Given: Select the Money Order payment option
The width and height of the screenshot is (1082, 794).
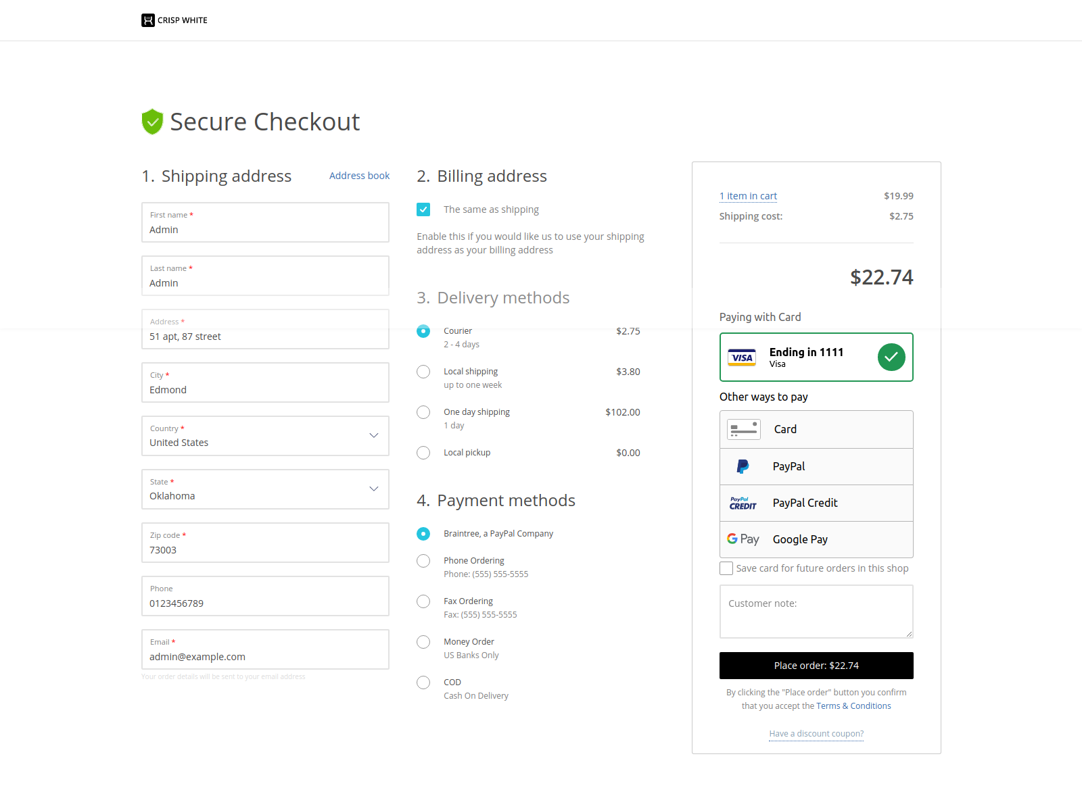Looking at the screenshot, I should click(x=423, y=641).
